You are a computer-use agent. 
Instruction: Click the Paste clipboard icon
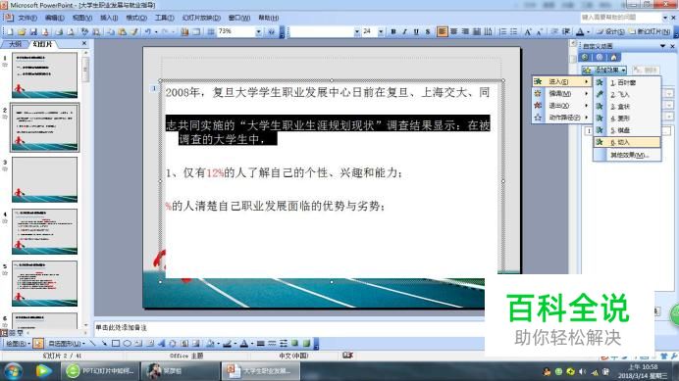(x=123, y=31)
